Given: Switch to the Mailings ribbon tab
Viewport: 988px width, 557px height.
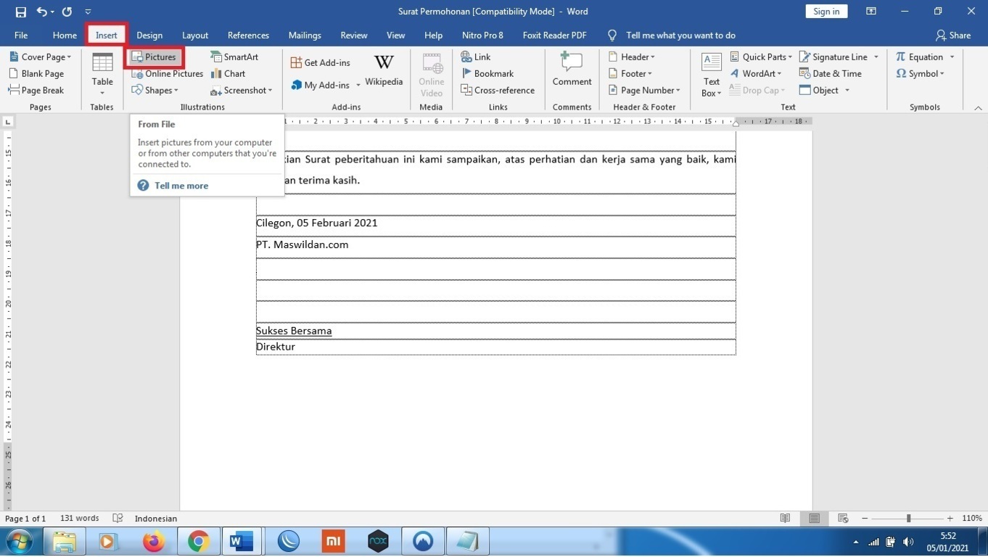Looking at the screenshot, I should (x=304, y=35).
